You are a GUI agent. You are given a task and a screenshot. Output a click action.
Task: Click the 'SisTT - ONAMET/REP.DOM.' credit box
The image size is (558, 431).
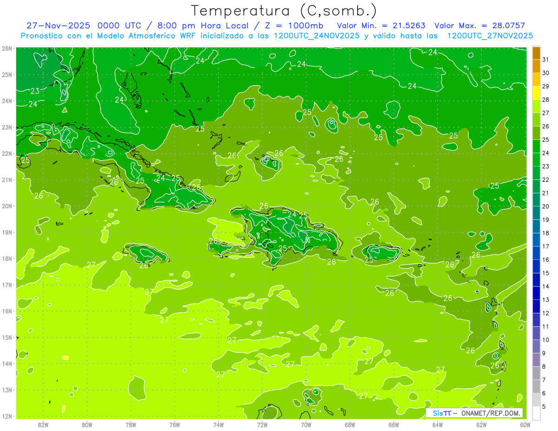(x=474, y=413)
